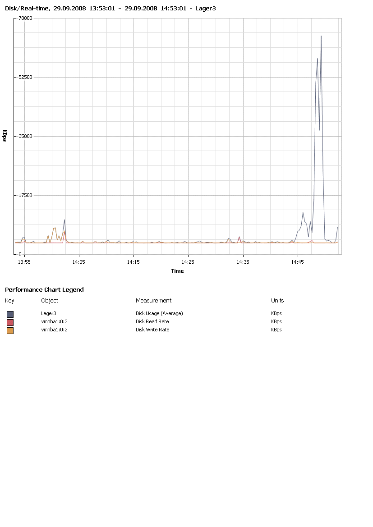The image size is (373, 527).
Task: Select 'Disk Read Rate' measurement text
Action: pos(152,321)
